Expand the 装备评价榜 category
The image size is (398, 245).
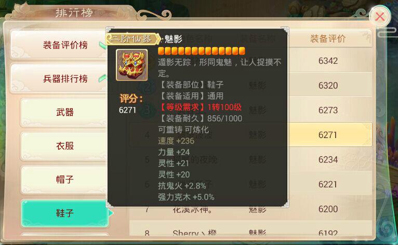pos(60,45)
